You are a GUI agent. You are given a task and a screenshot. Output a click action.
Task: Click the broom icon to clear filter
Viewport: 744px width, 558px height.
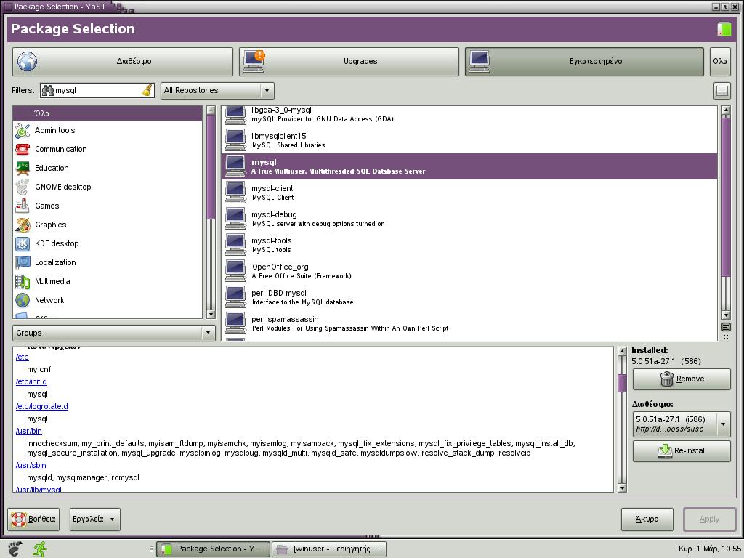(147, 90)
